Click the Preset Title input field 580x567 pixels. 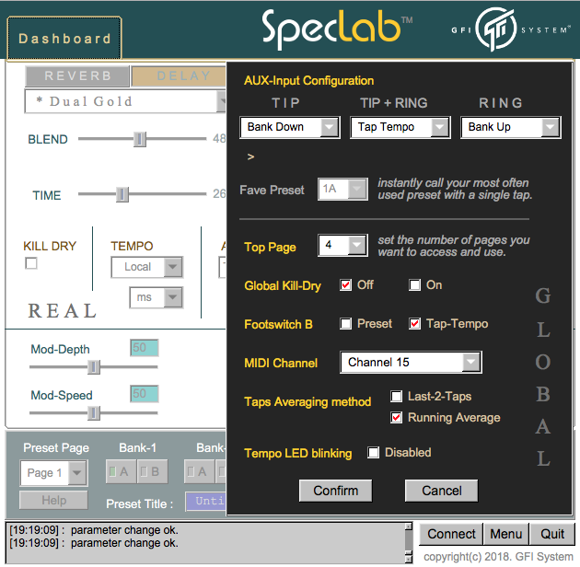[205, 502]
